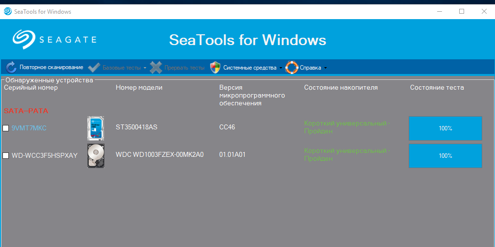Click the Seagate logo in the header
This screenshot has height=247, width=495.
point(54,40)
